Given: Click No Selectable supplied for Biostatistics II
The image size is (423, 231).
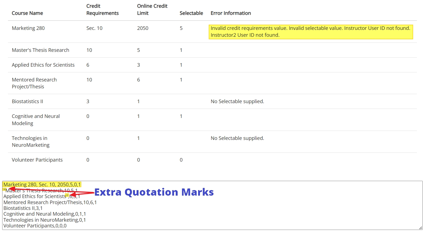Looking at the screenshot, I should click(x=237, y=102).
